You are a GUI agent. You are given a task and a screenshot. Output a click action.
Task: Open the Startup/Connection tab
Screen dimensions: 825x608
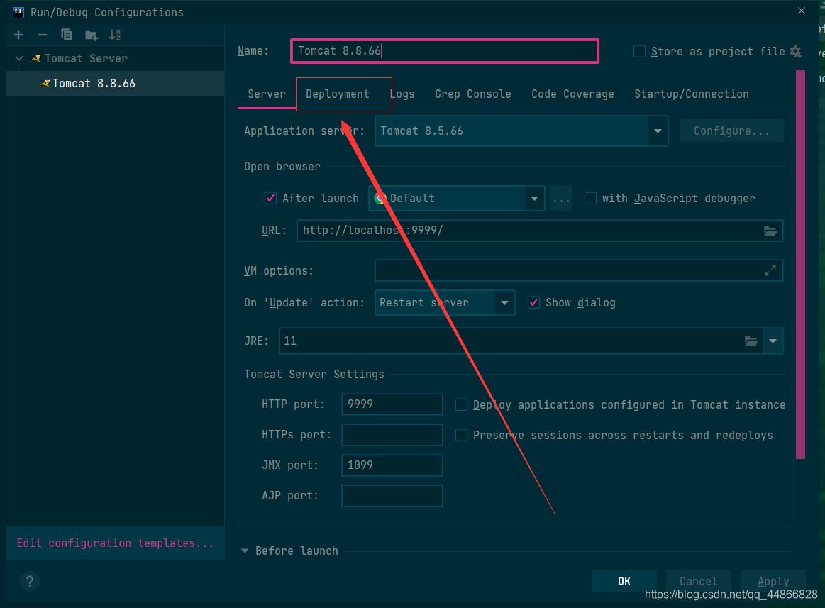tap(691, 94)
